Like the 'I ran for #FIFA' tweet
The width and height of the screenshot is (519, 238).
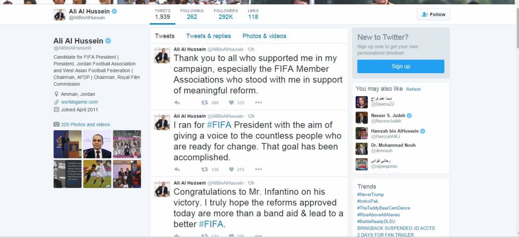(x=231, y=169)
